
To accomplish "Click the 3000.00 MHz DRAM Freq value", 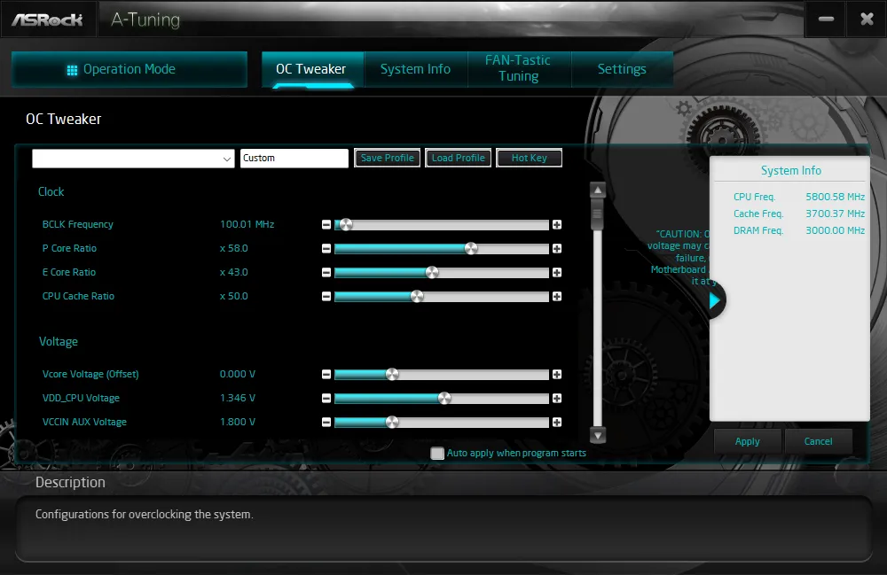I will [x=835, y=231].
